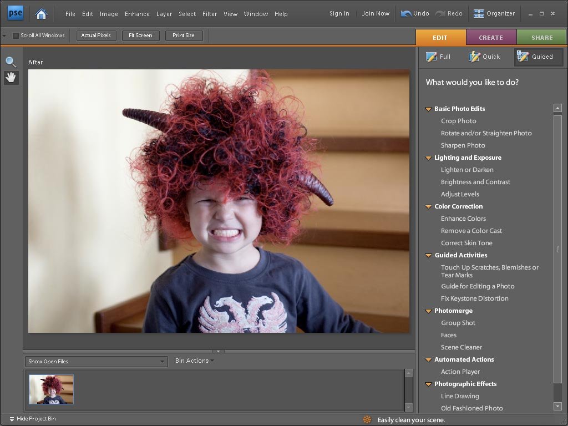568x426 pixels.
Task: Open the Enhance menu
Action: pyautogui.click(x=137, y=14)
